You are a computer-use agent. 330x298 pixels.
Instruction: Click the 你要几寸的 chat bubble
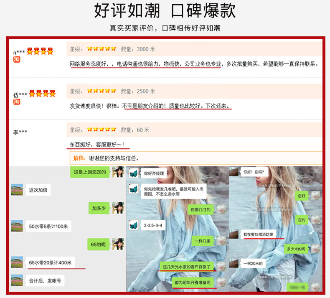[x=201, y=209]
